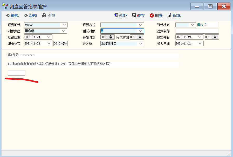Click the 新增 add record icon
The height and width of the screenshot is (157, 233).
(x=116, y=16)
